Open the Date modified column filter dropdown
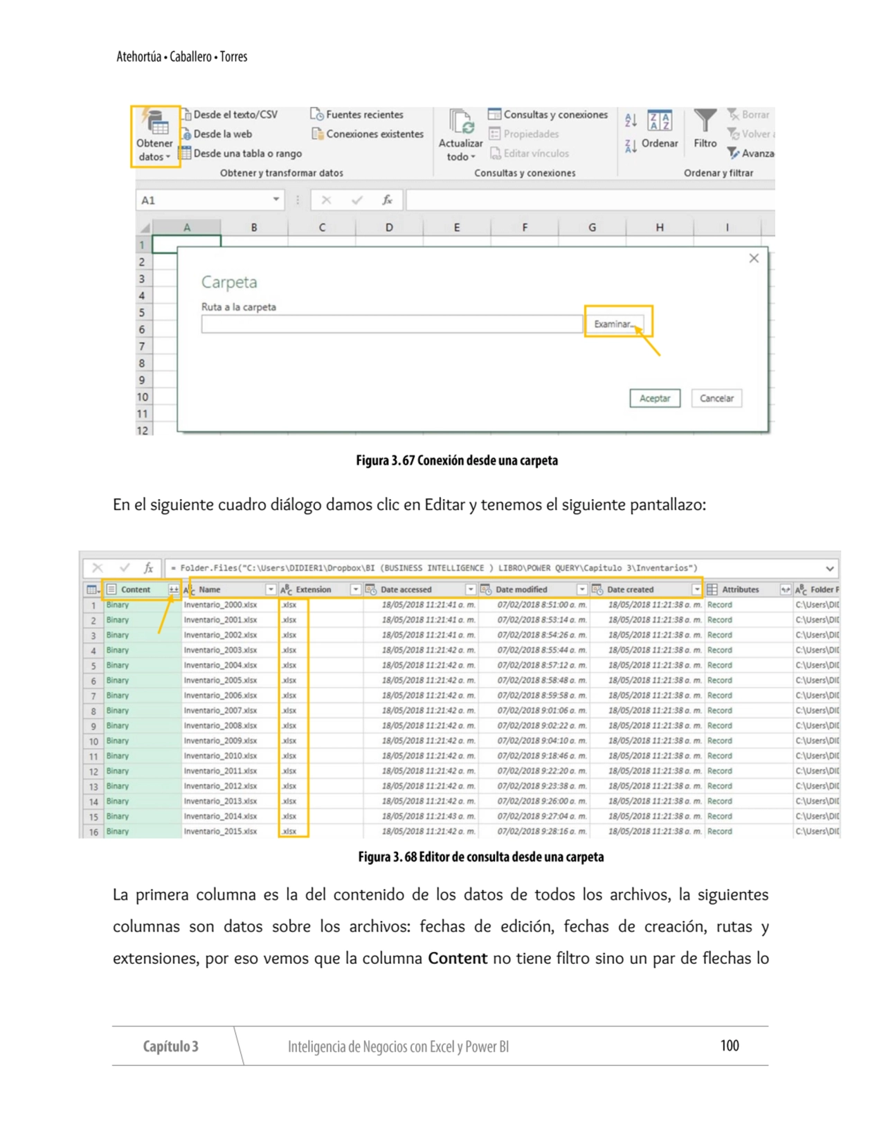The width and height of the screenshot is (886, 1146). tap(582, 590)
